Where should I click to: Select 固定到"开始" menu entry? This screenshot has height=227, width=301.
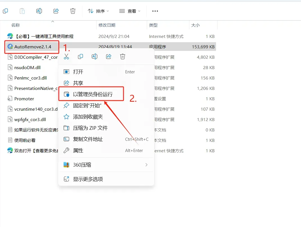tap(106, 105)
